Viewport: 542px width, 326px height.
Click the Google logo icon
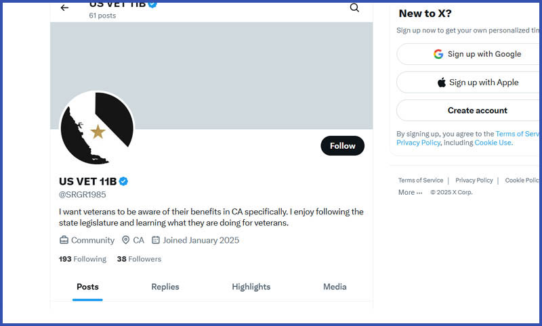coord(438,54)
